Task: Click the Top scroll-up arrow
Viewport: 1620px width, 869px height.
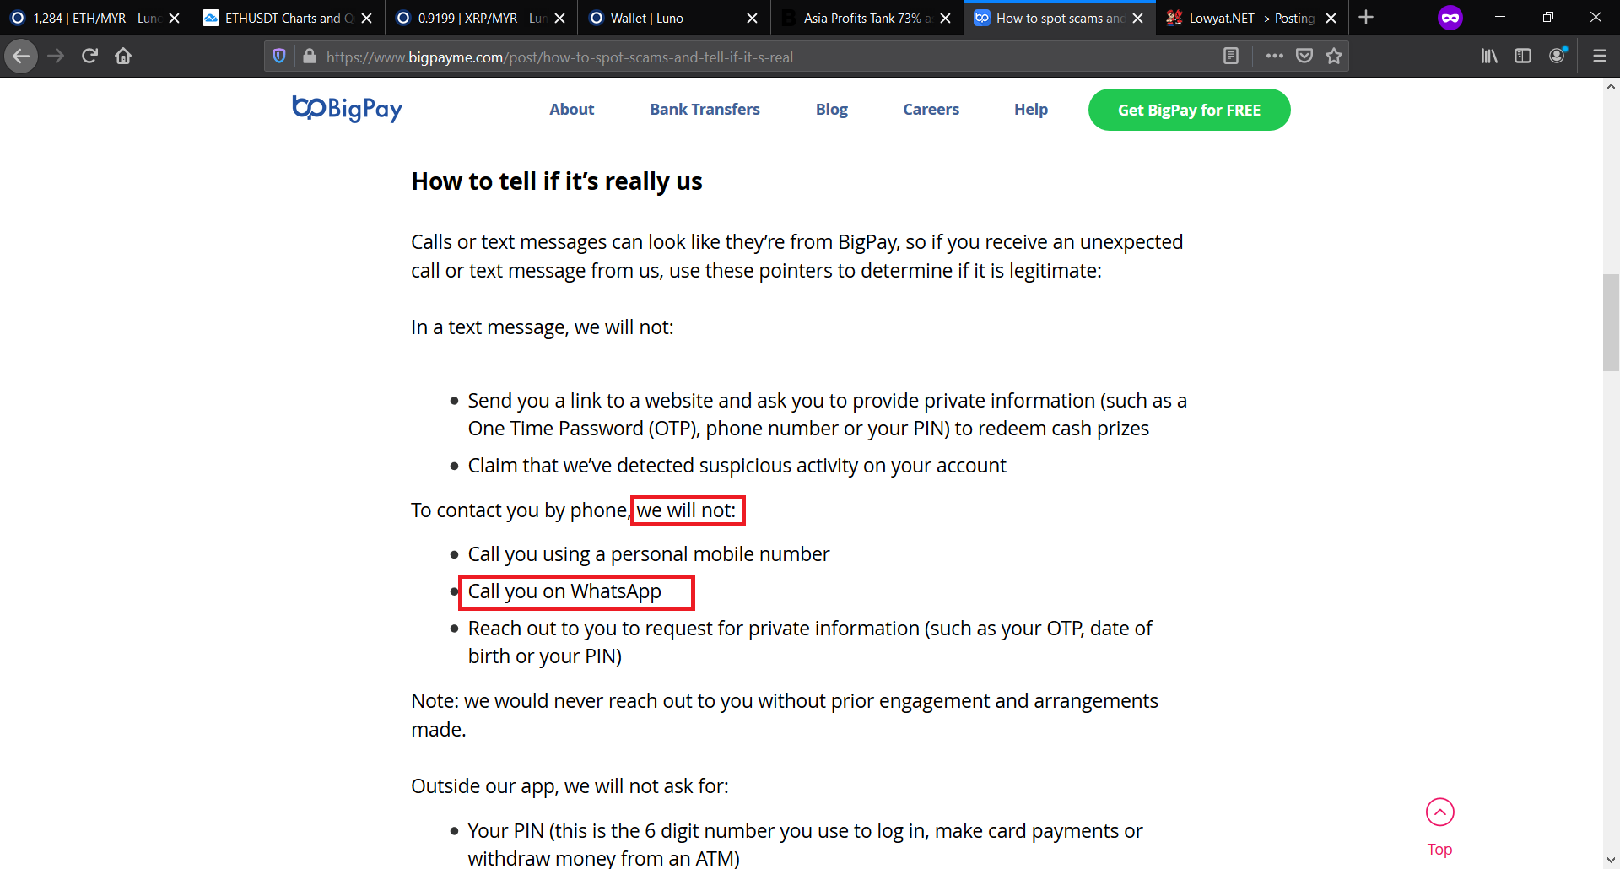Action: 1439,812
